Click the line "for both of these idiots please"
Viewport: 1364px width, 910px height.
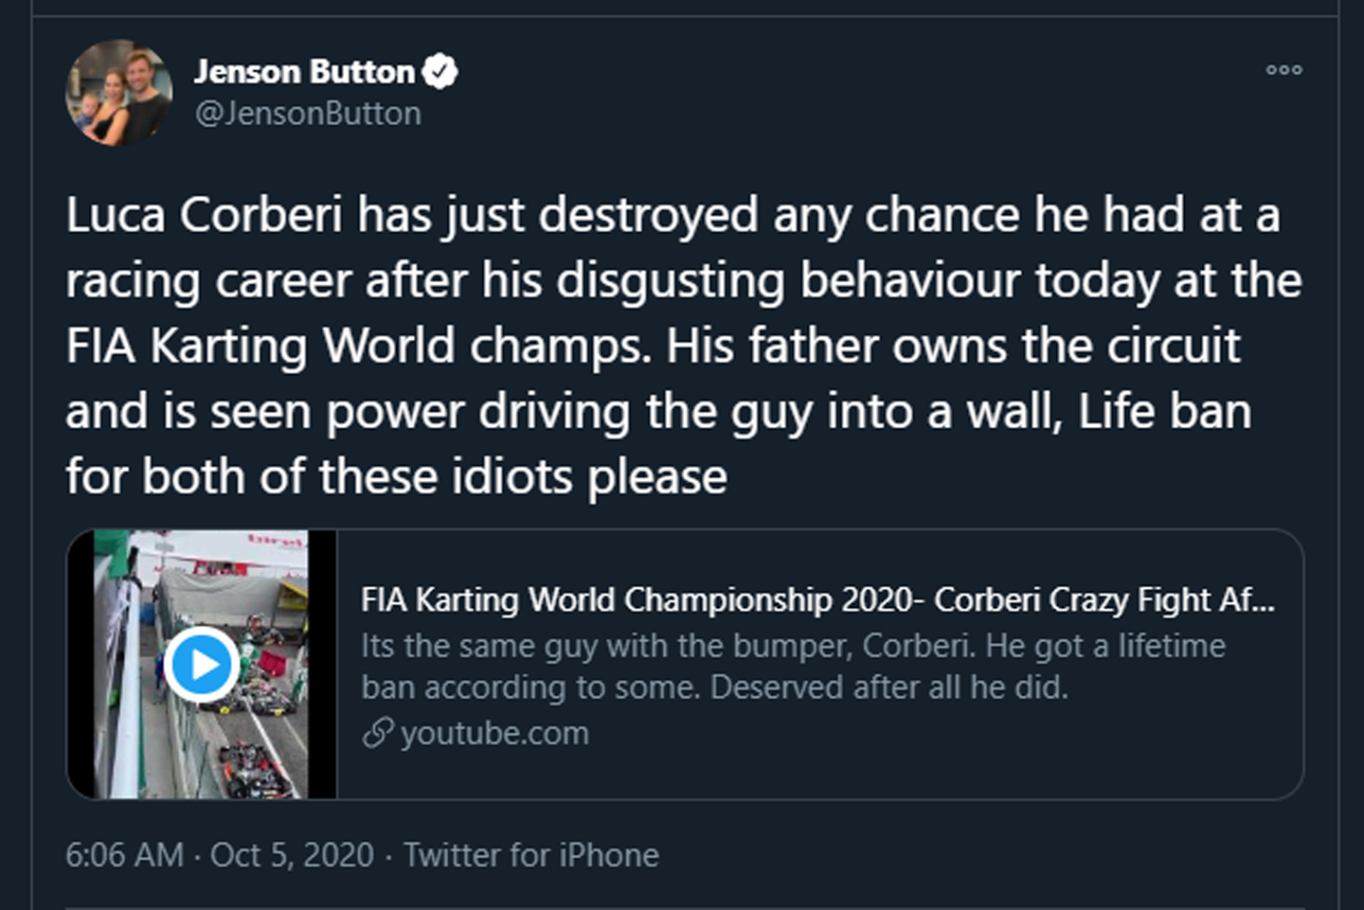(396, 476)
